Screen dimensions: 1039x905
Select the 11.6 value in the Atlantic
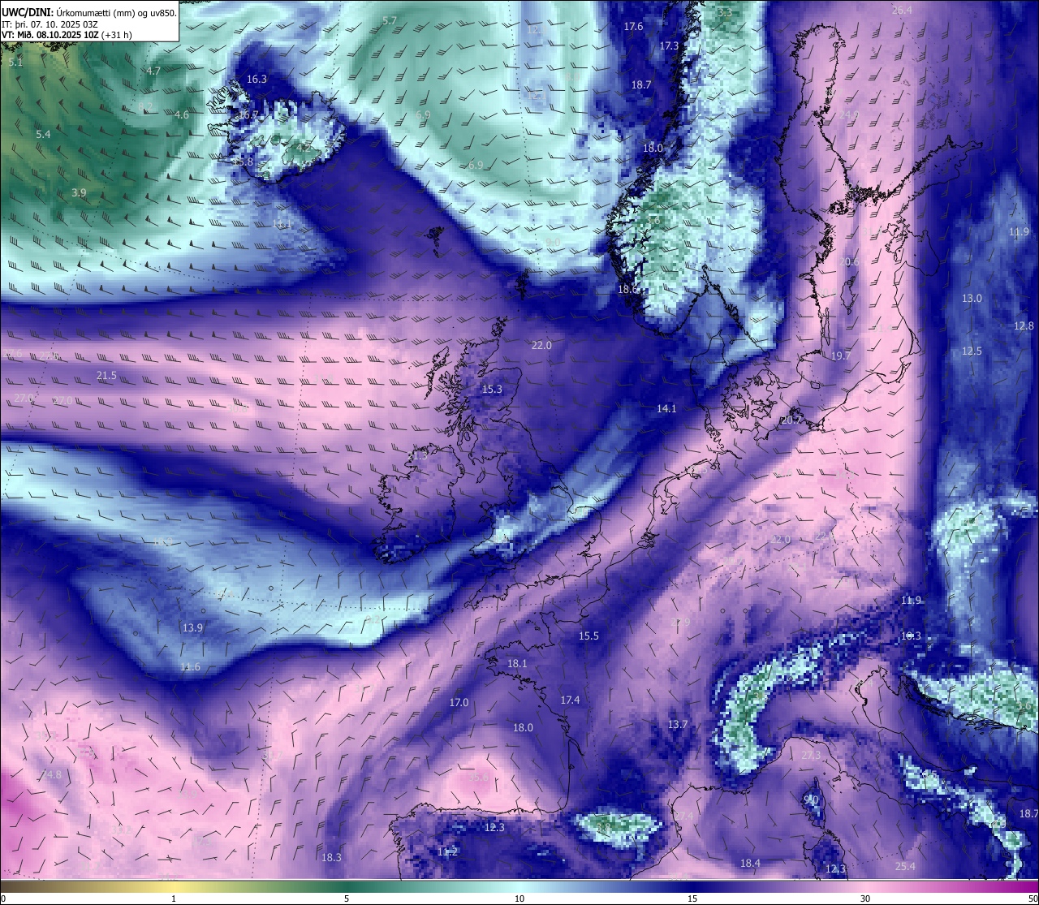(x=190, y=666)
